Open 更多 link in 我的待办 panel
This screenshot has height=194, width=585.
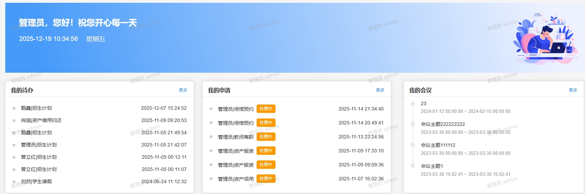click(x=183, y=90)
